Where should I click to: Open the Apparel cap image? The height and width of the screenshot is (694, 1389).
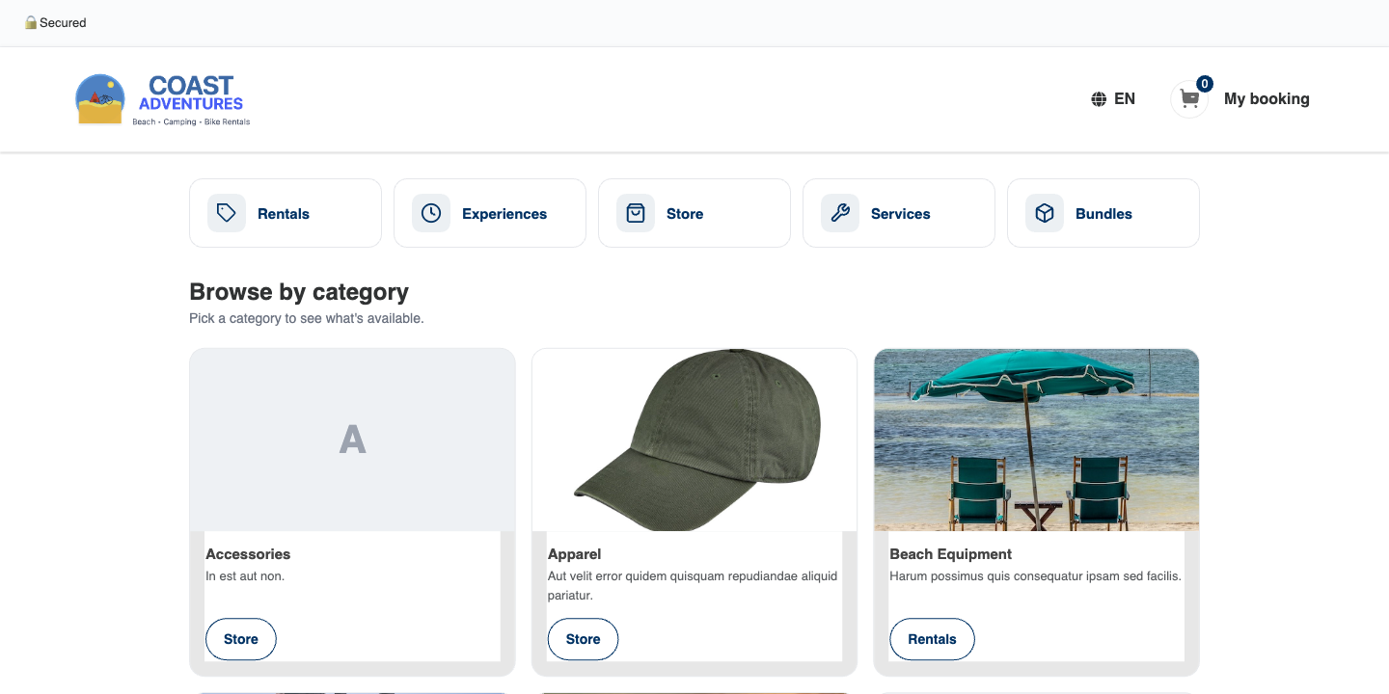tap(694, 440)
